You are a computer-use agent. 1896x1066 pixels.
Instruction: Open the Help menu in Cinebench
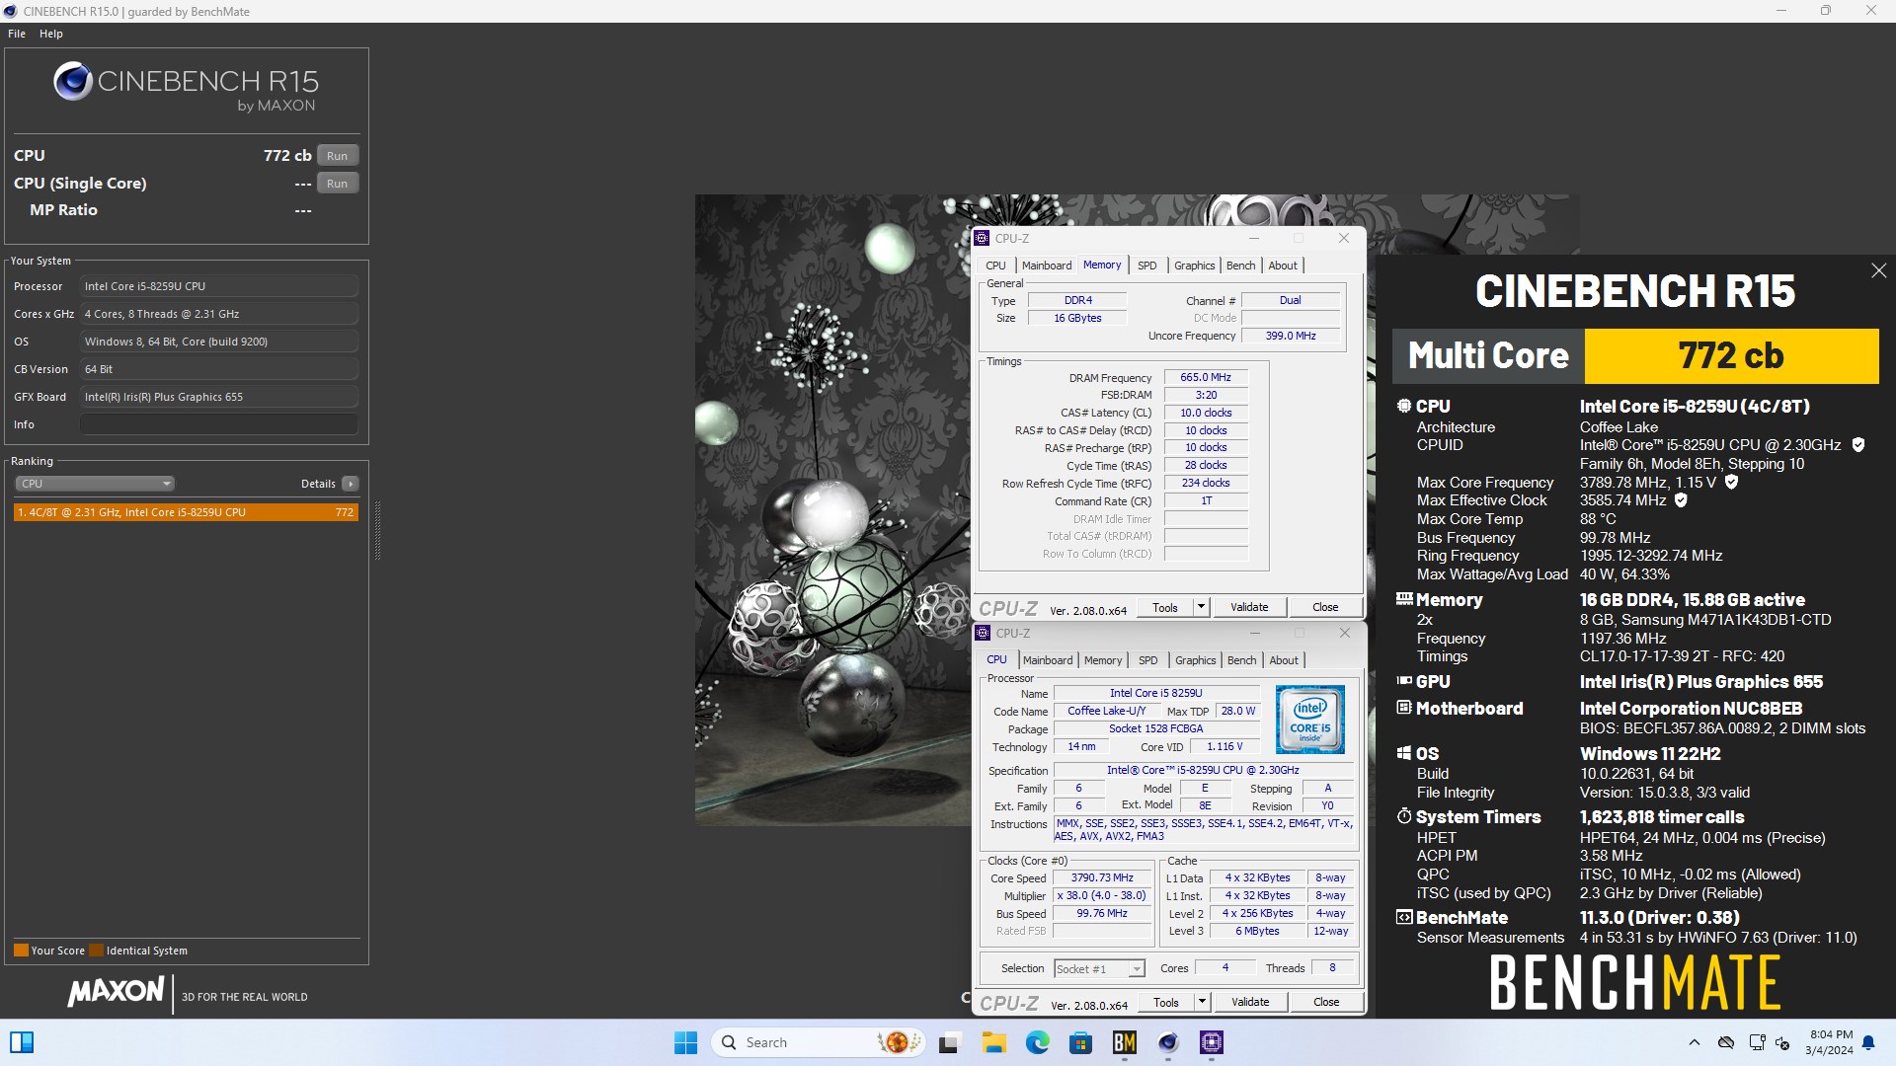point(51,34)
